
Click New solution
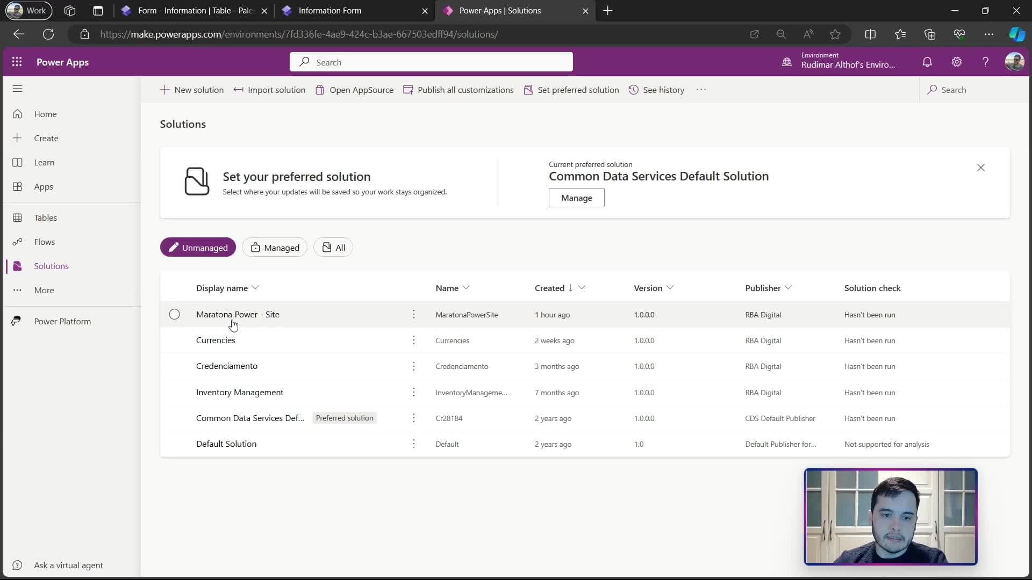pos(192,90)
